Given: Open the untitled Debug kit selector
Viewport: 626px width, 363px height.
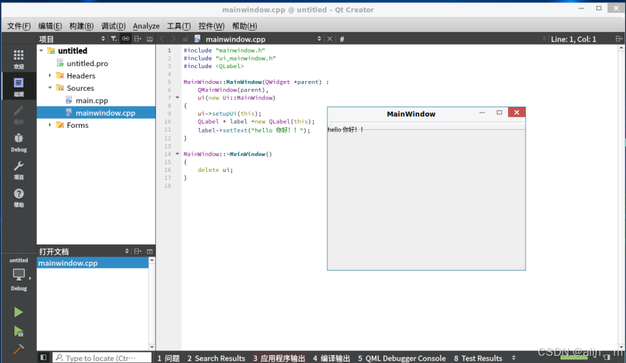Looking at the screenshot, I should 18,274.
